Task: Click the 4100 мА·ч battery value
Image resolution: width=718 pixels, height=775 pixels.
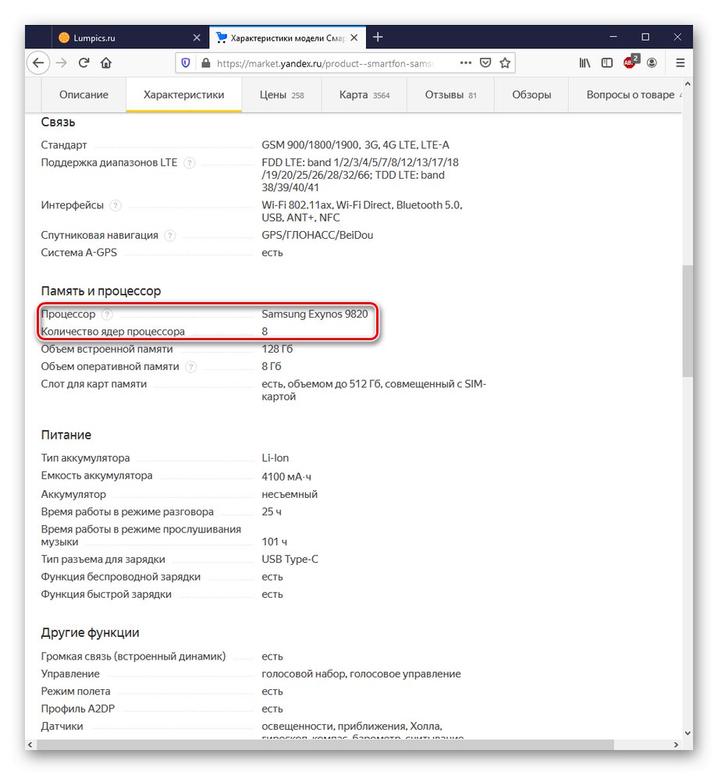Action: pos(286,477)
